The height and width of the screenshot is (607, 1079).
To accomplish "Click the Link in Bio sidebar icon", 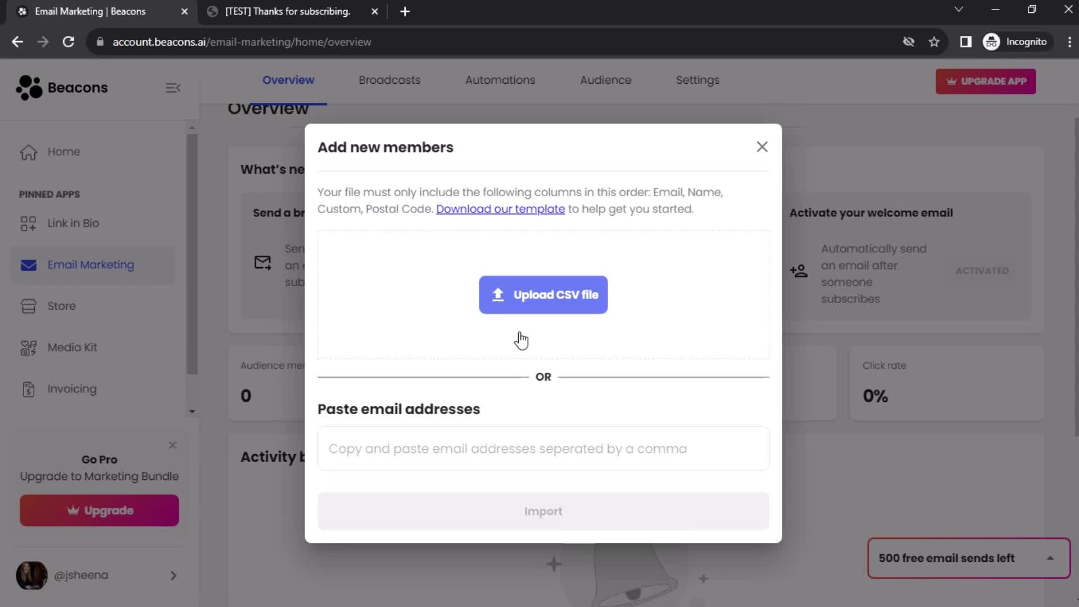I will [28, 223].
